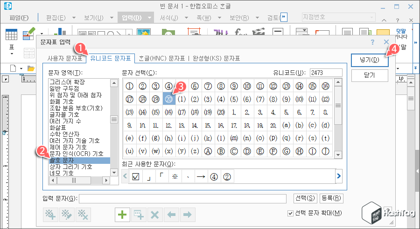
Task: Click the green plus add icon
Action: (122, 215)
